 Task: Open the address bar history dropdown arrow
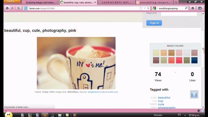point(145,8)
